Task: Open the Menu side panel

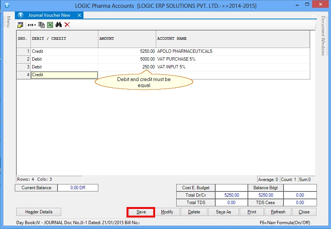Action: (8, 22)
